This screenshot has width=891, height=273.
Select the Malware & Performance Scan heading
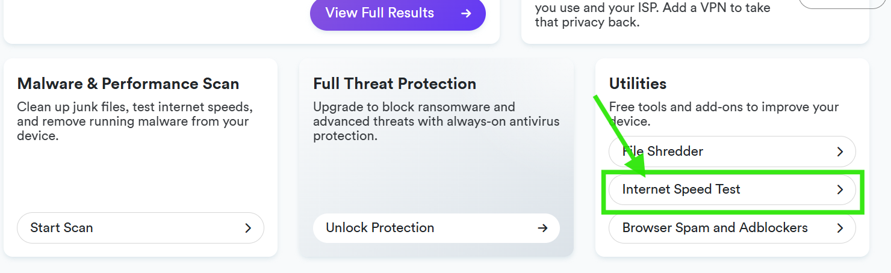point(128,84)
